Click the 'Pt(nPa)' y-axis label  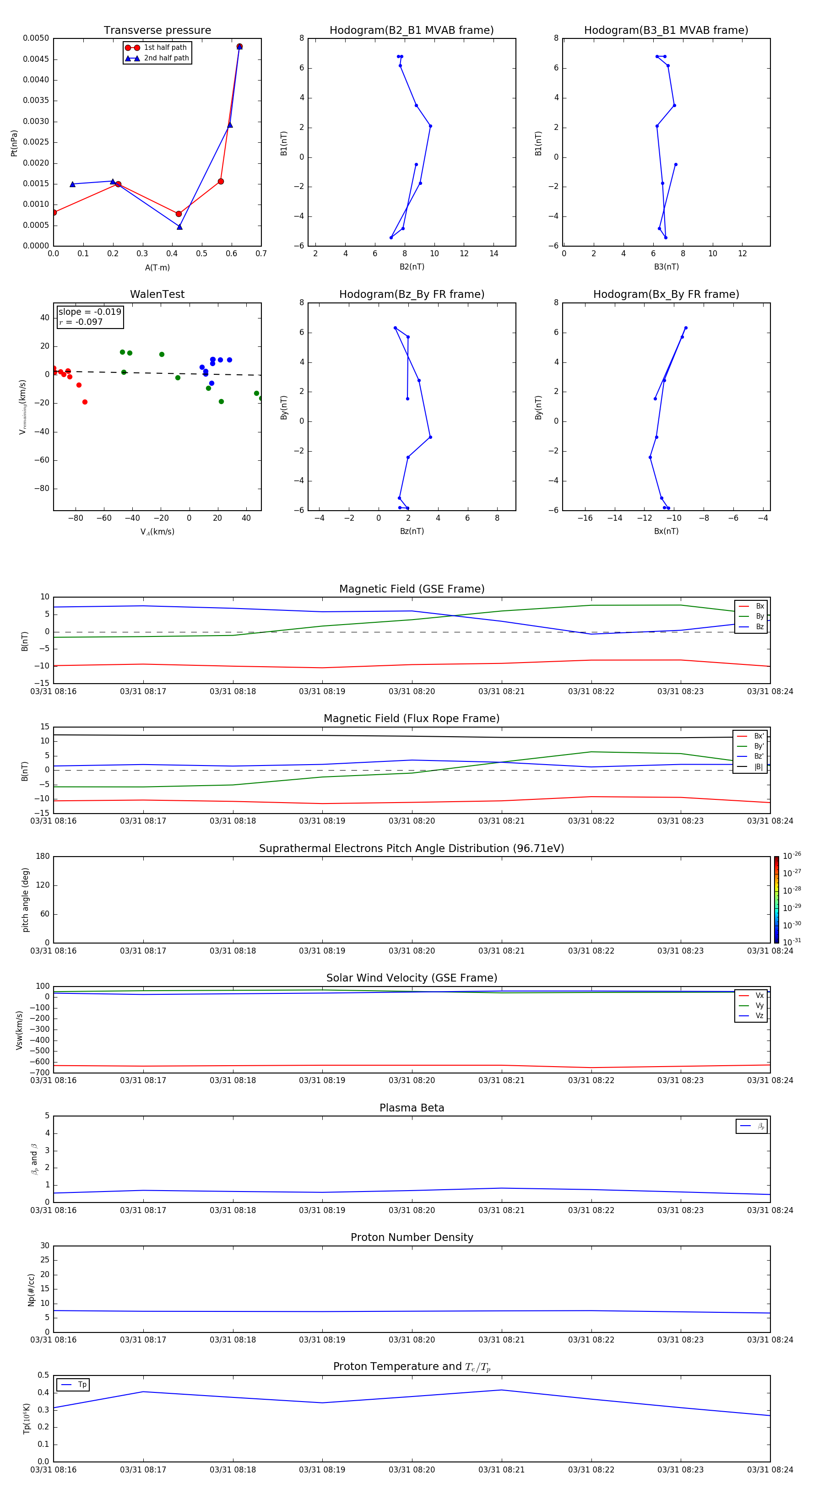pyautogui.click(x=14, y=143)
